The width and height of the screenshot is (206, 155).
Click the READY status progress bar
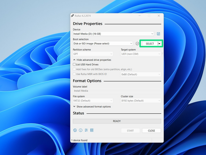(117, 121)
